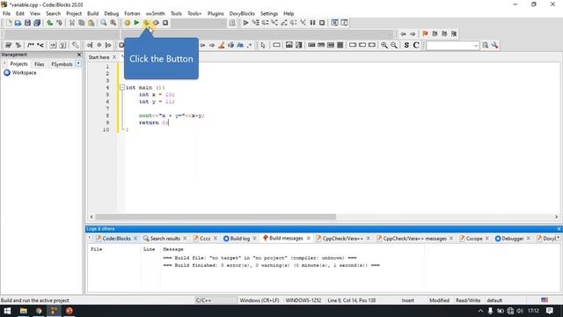Click the Various info debugger icon

[344, 23]
